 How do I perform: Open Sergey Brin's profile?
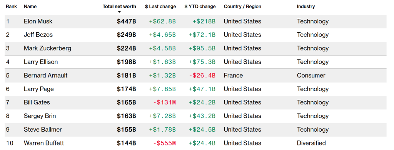coord(40,116)
